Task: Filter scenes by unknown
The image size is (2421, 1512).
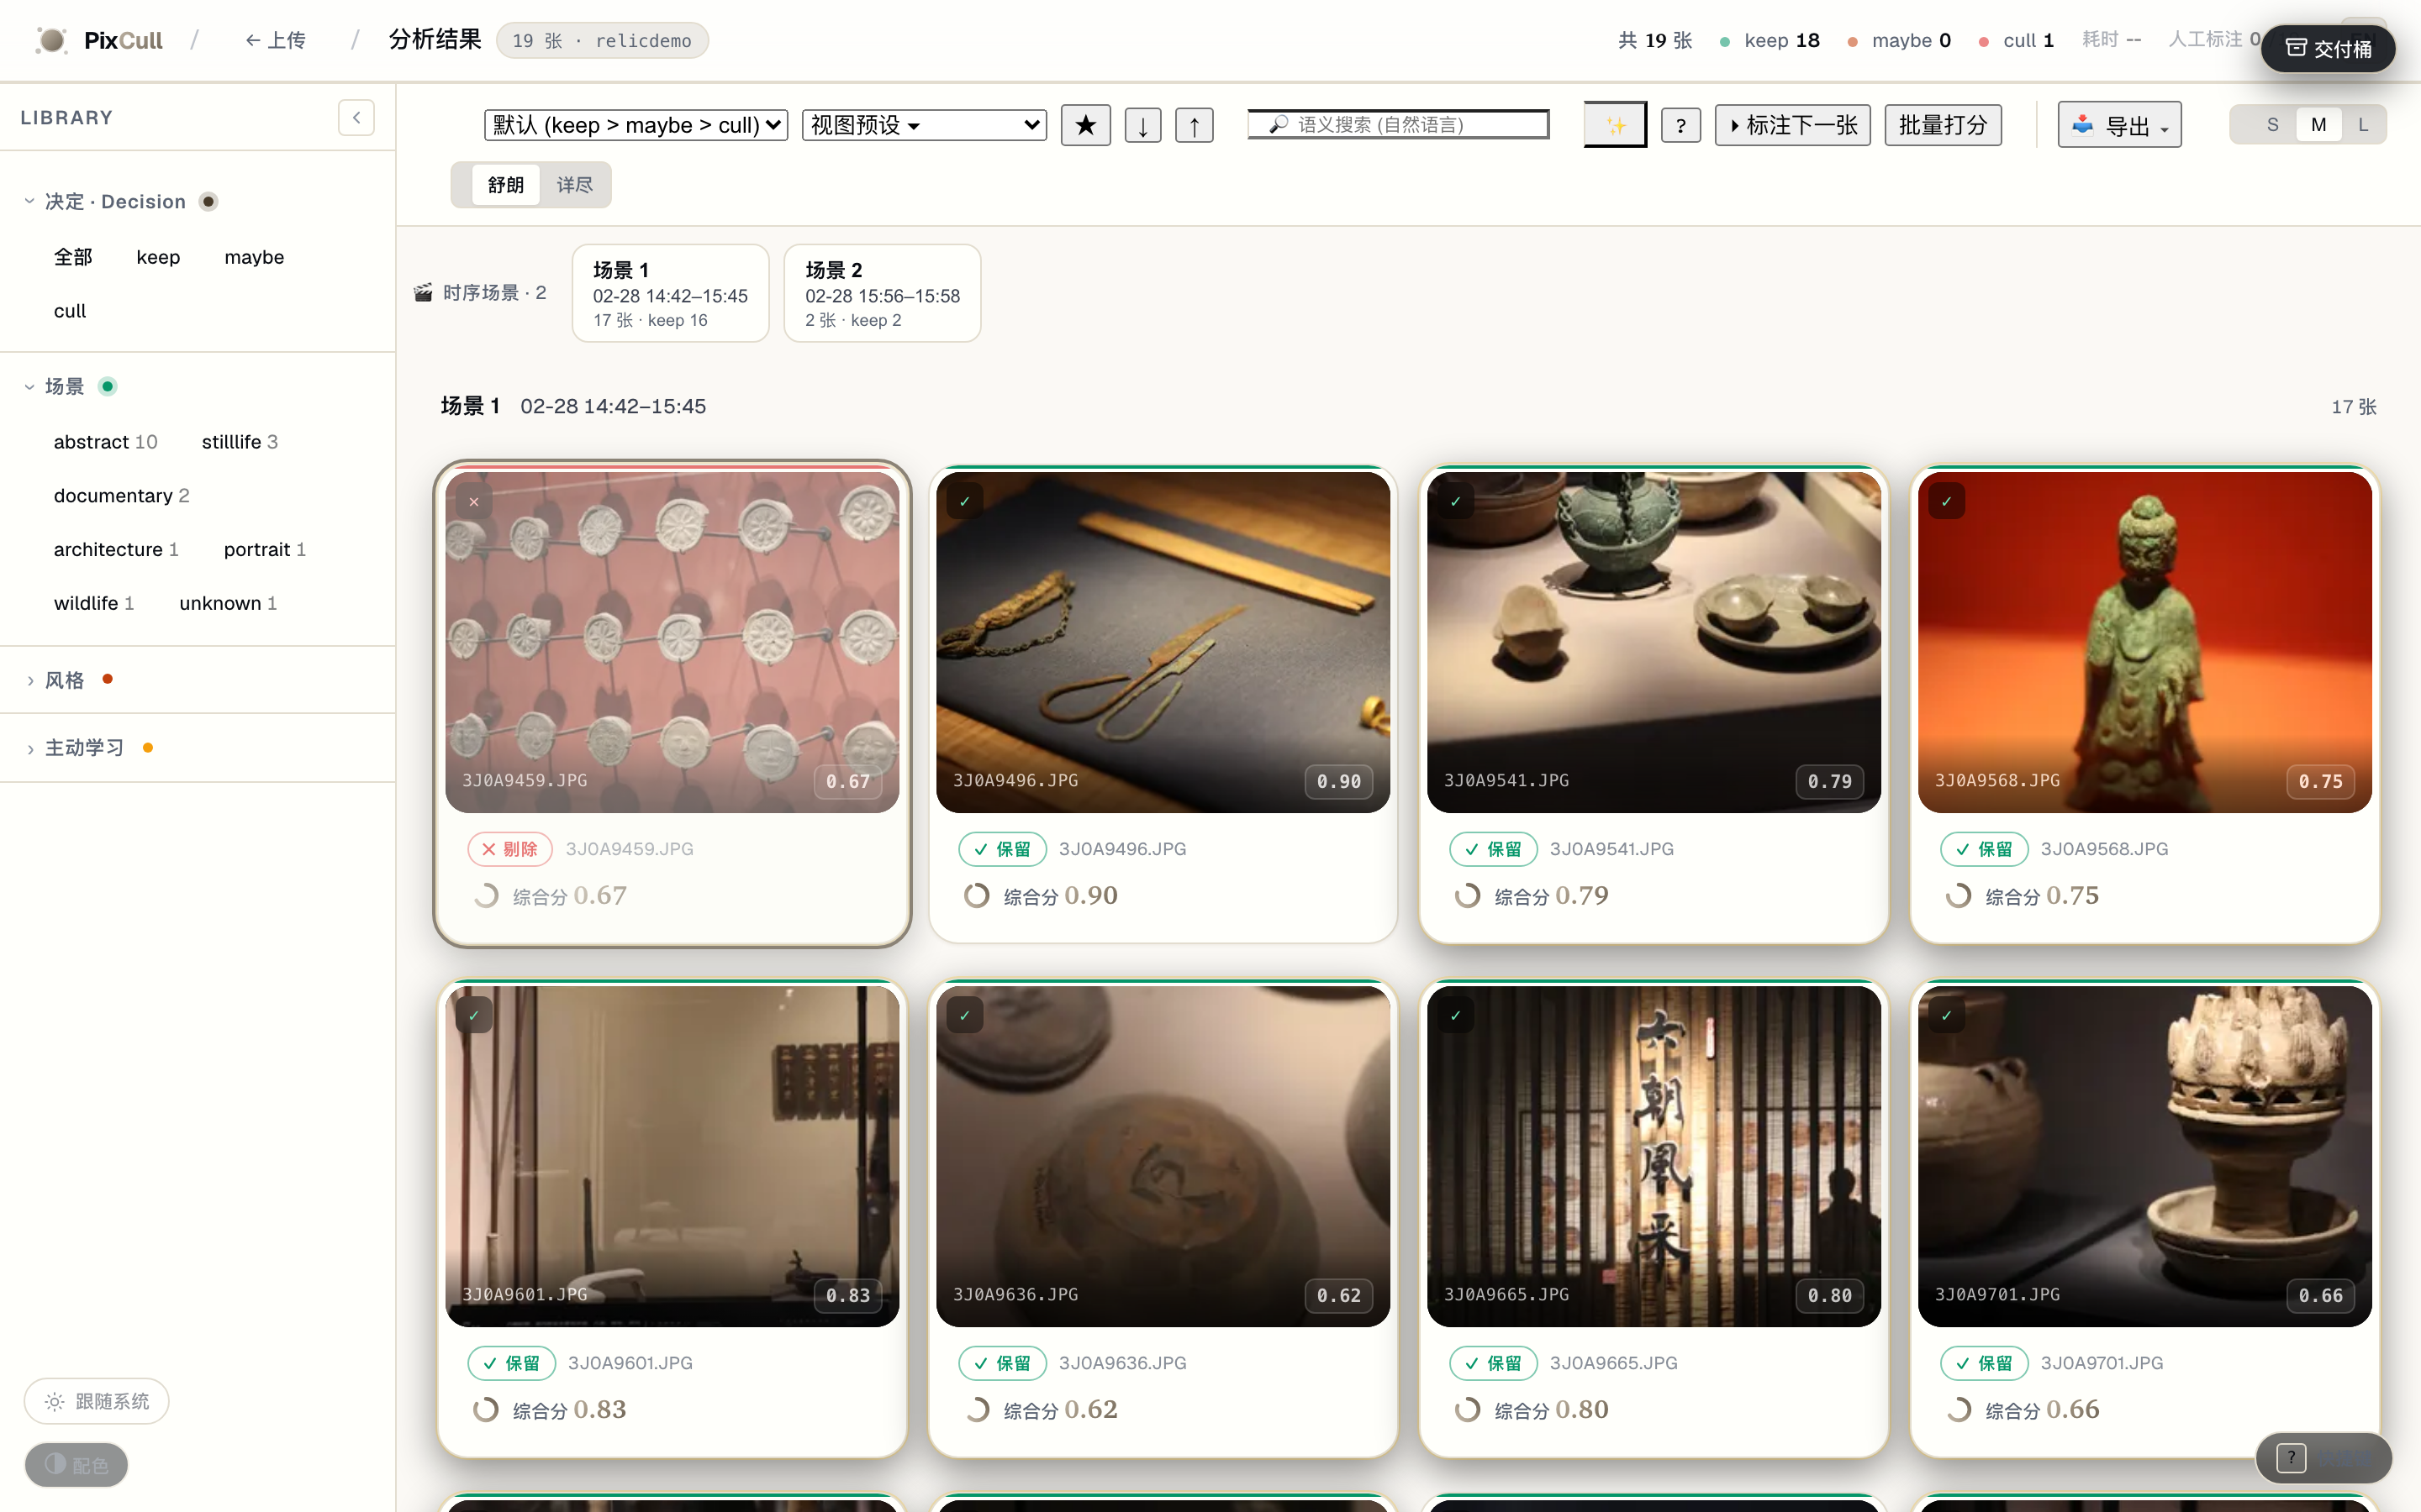Action: click(x=228, y=603)
